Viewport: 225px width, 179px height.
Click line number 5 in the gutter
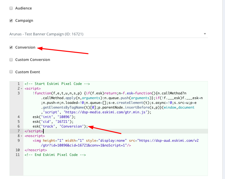(x=18, y=122)
